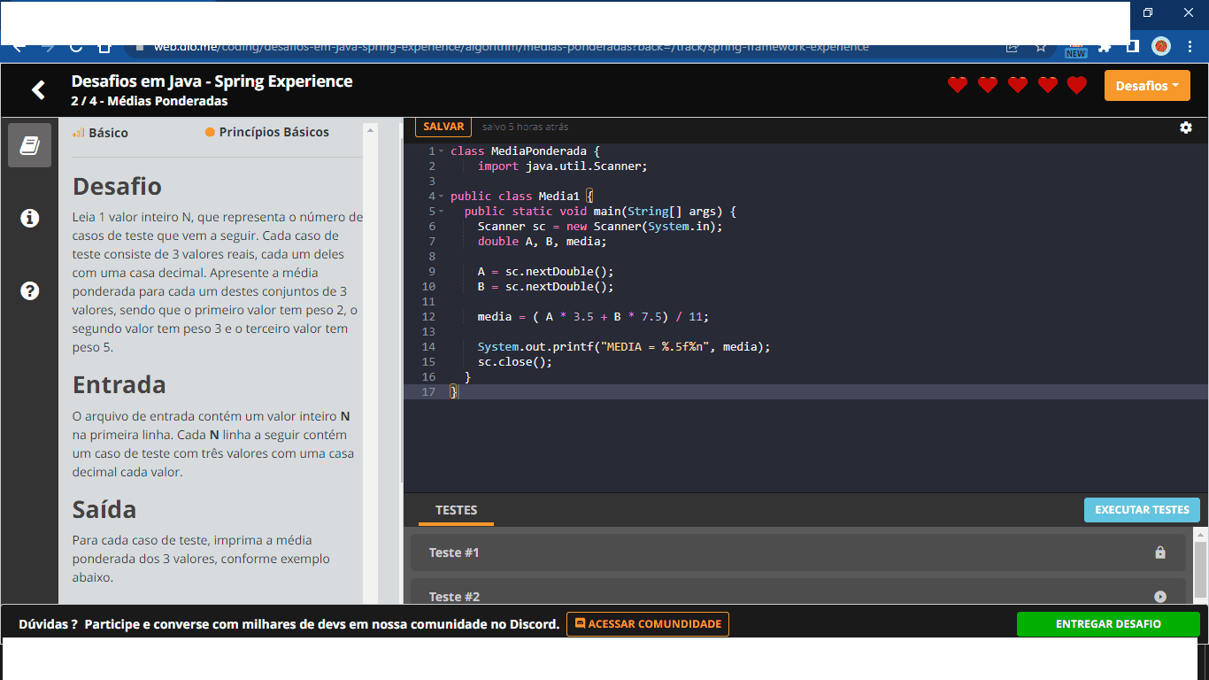Click the question mark help icon
Screen dimensions: 1209x680
tap(29, 290)
